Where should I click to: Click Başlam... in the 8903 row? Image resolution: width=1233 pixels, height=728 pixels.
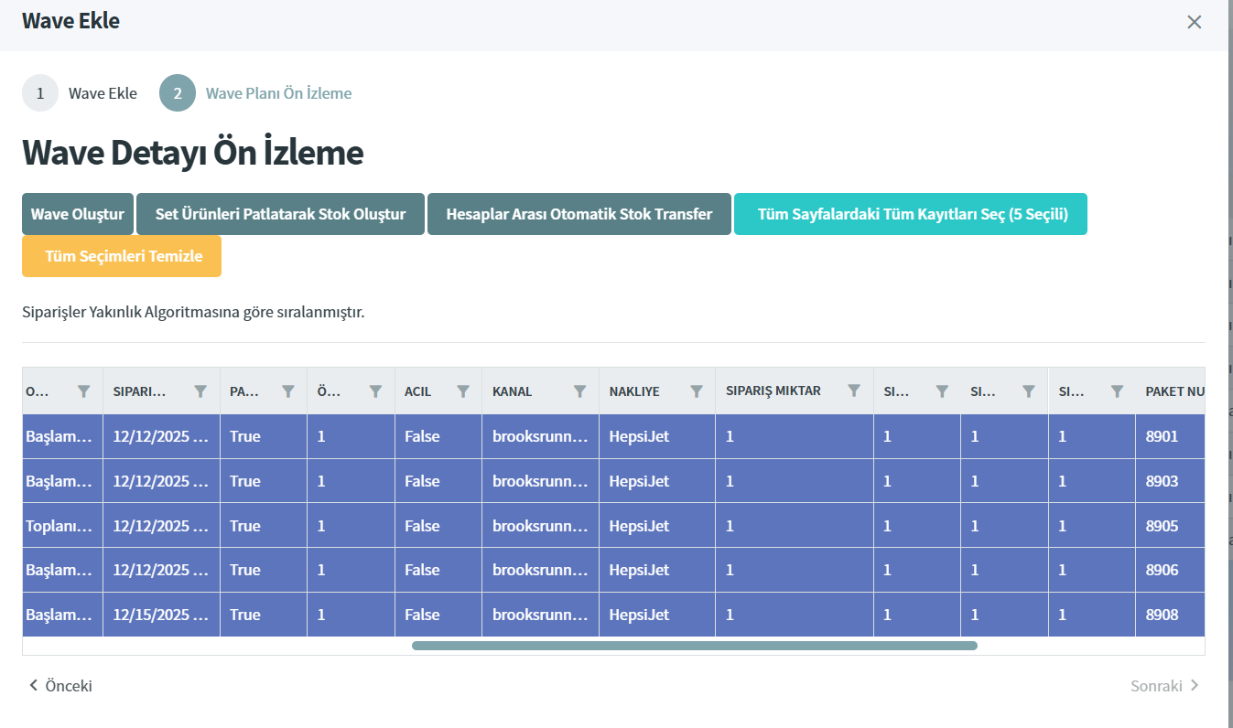tap(62, 481)
